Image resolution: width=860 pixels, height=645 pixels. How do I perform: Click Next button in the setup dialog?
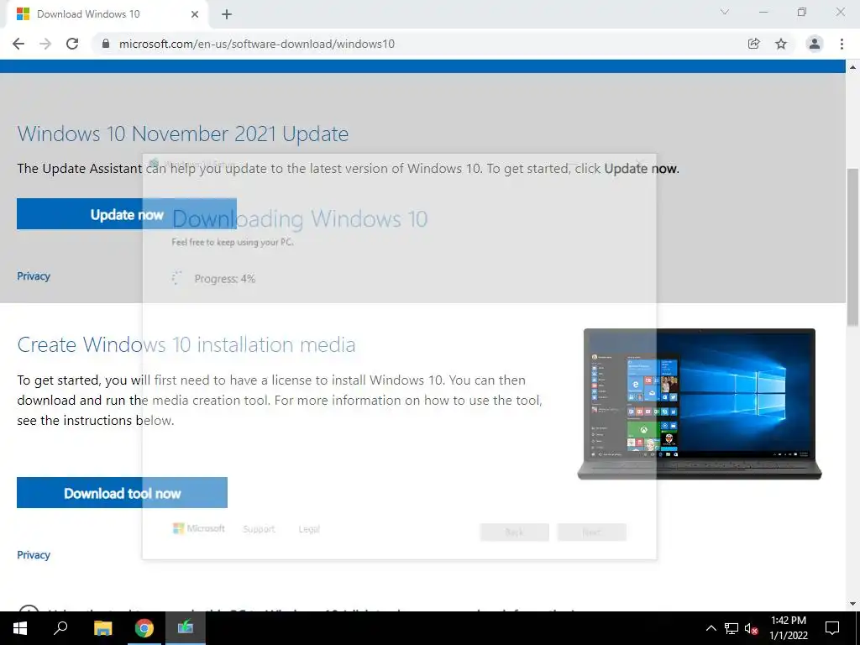(x=592, y=532)
